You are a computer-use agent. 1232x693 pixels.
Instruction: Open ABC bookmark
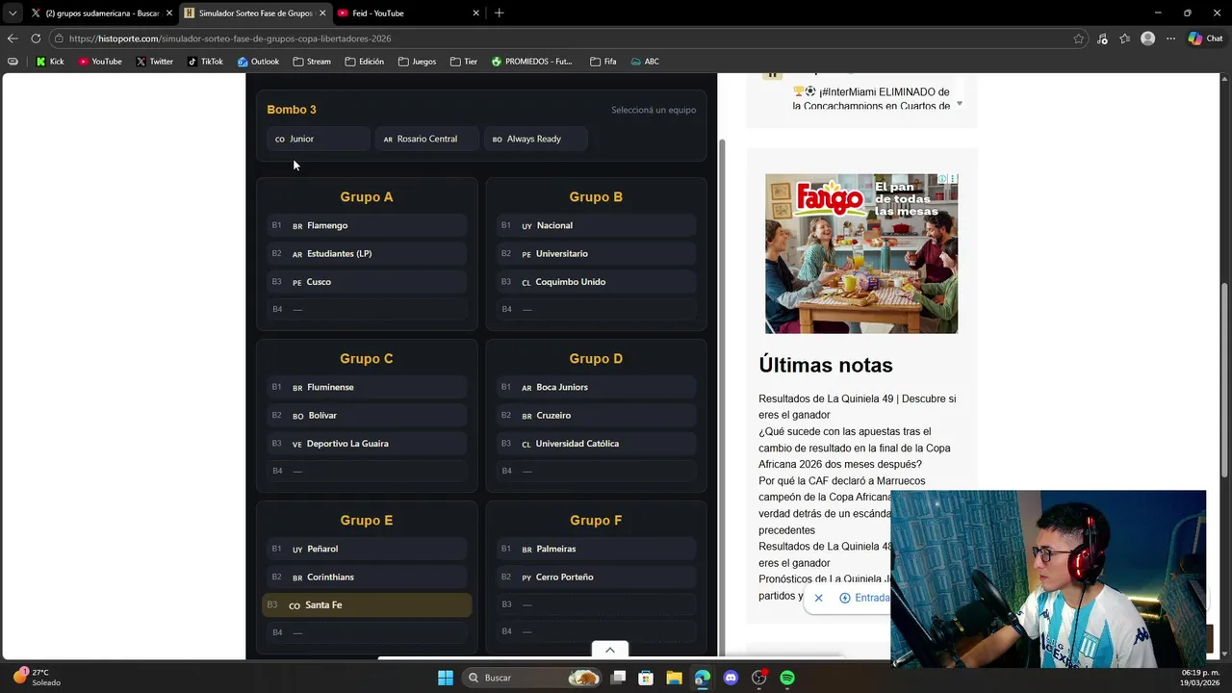pos(645,62)
